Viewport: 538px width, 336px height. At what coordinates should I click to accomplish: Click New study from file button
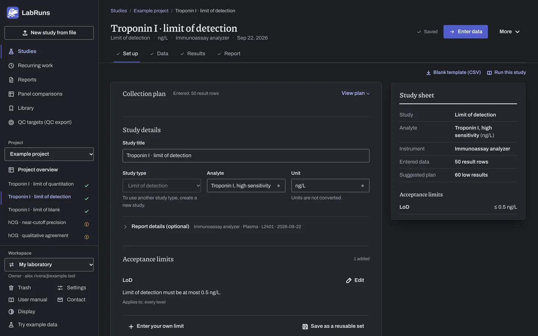(49, 33)
